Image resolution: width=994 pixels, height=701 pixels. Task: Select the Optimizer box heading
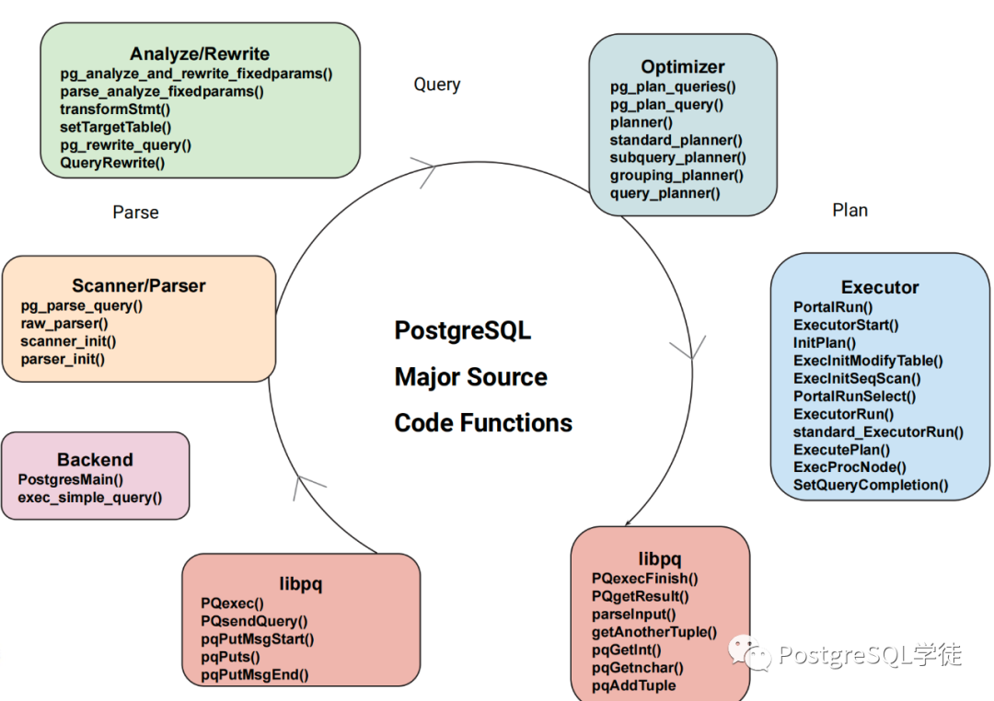682,67
